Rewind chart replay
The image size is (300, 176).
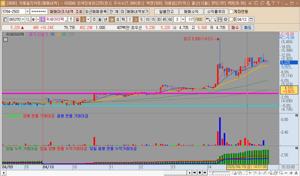point(195,173)
